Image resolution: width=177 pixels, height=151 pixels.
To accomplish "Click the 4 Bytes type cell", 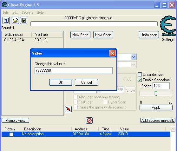I will [x=105, y=134].
